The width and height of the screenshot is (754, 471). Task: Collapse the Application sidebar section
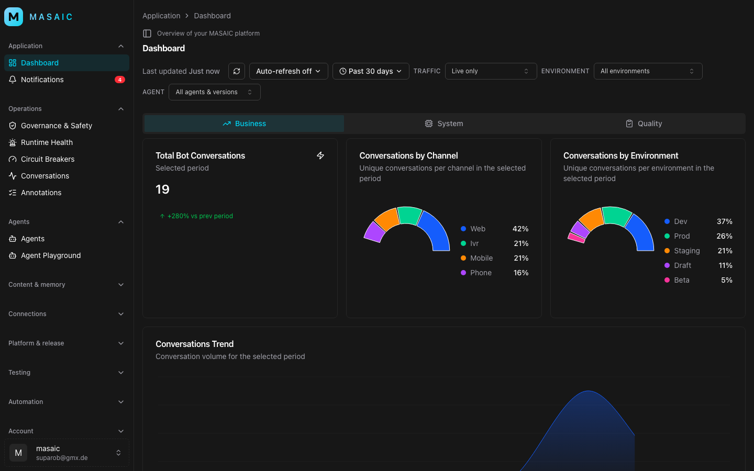coord(66,46)
